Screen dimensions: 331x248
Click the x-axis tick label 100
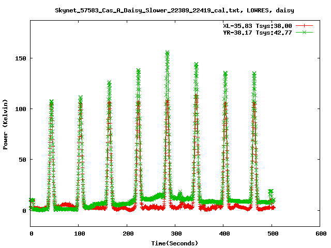80,234
